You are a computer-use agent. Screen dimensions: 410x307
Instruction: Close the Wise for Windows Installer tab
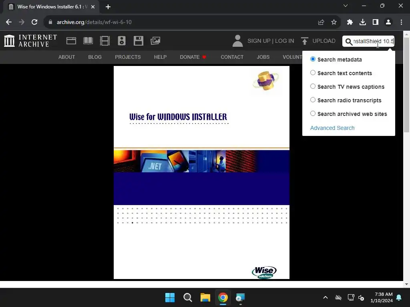coord(93,7)
